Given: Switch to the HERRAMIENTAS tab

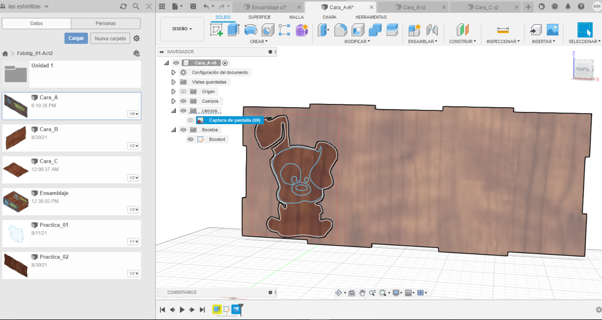Looking at the screenshot, I should 371,17.
